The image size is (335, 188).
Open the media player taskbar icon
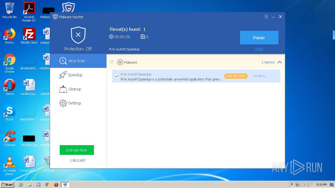pyautogui.click(x=38, y=185)
